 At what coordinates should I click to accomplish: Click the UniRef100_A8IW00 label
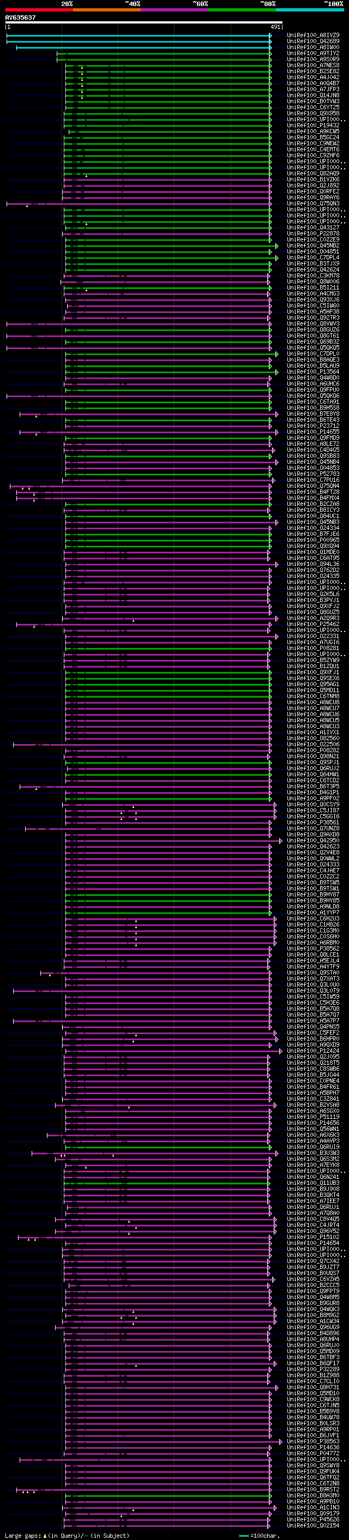click(x=313, y=47)
